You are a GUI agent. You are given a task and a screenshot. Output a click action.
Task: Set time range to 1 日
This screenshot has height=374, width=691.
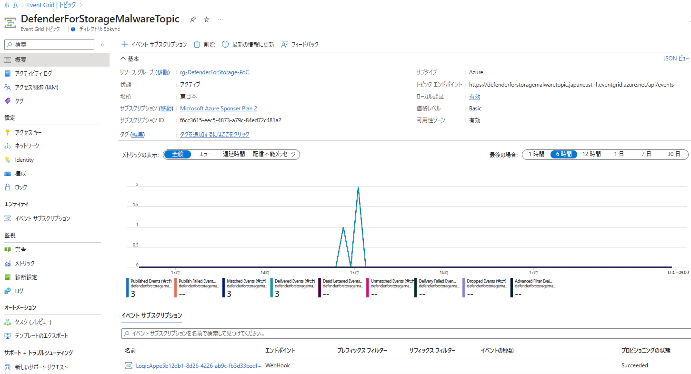(x=619, y=154)
